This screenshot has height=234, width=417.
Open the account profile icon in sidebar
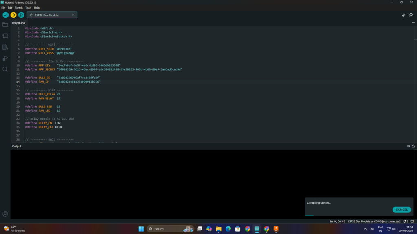coord(5,214)
